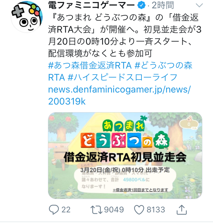Open the tweet options chevron menu
213x224 pixels.
[x=199, y=5]
